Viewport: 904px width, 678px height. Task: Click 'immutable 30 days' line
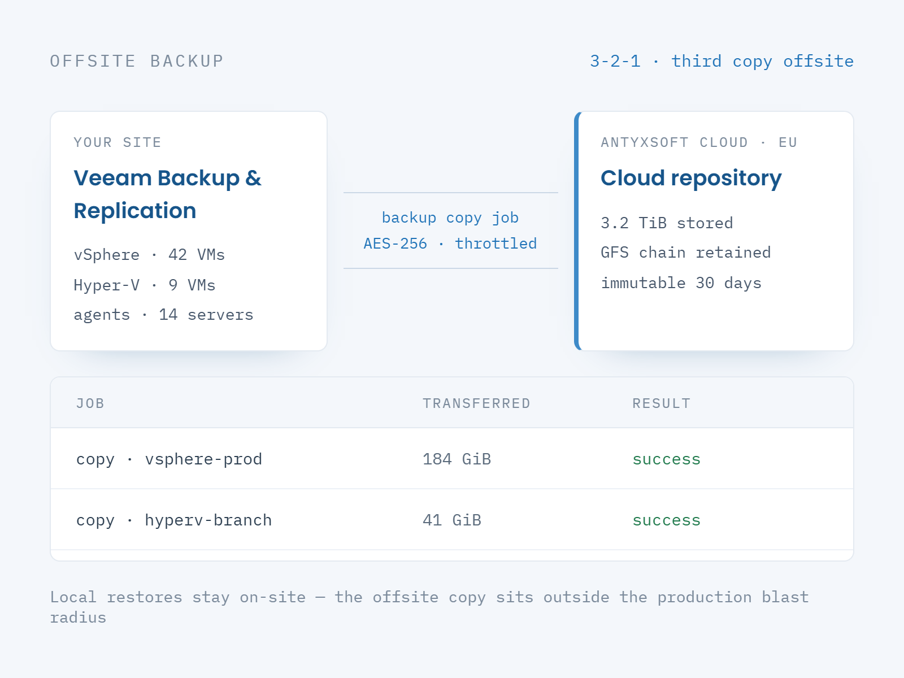681,283
